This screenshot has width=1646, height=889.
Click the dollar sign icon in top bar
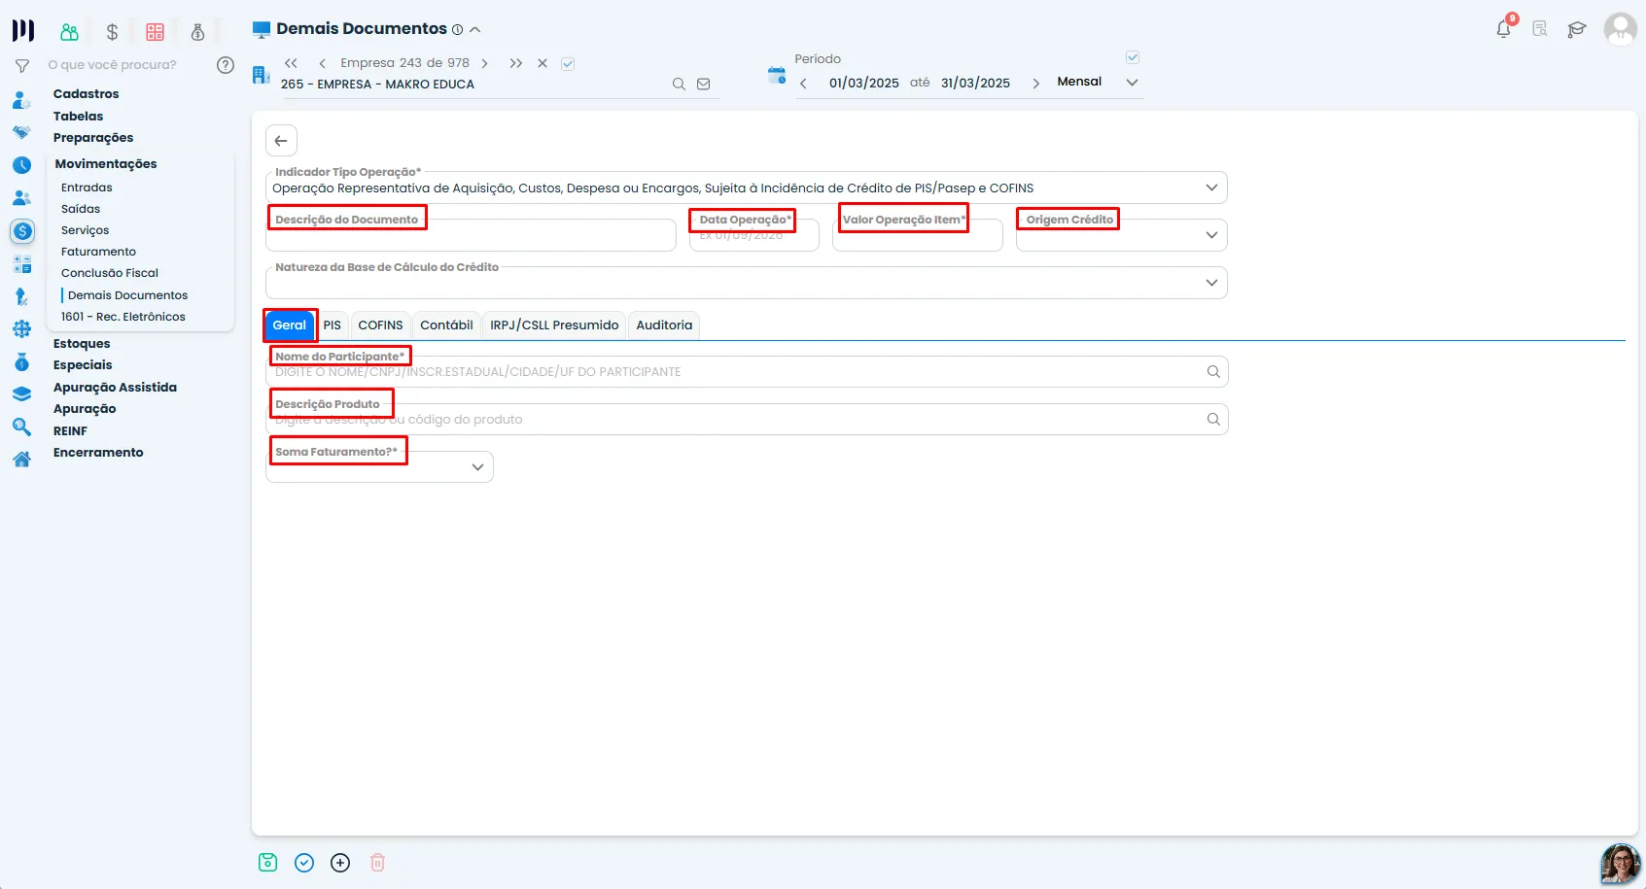112,32
